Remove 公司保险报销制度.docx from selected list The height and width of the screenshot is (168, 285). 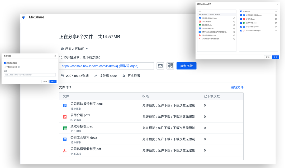276,15
